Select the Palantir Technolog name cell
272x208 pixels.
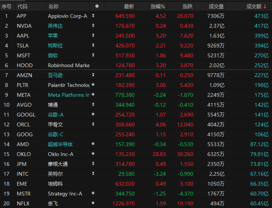click(69, 85)
